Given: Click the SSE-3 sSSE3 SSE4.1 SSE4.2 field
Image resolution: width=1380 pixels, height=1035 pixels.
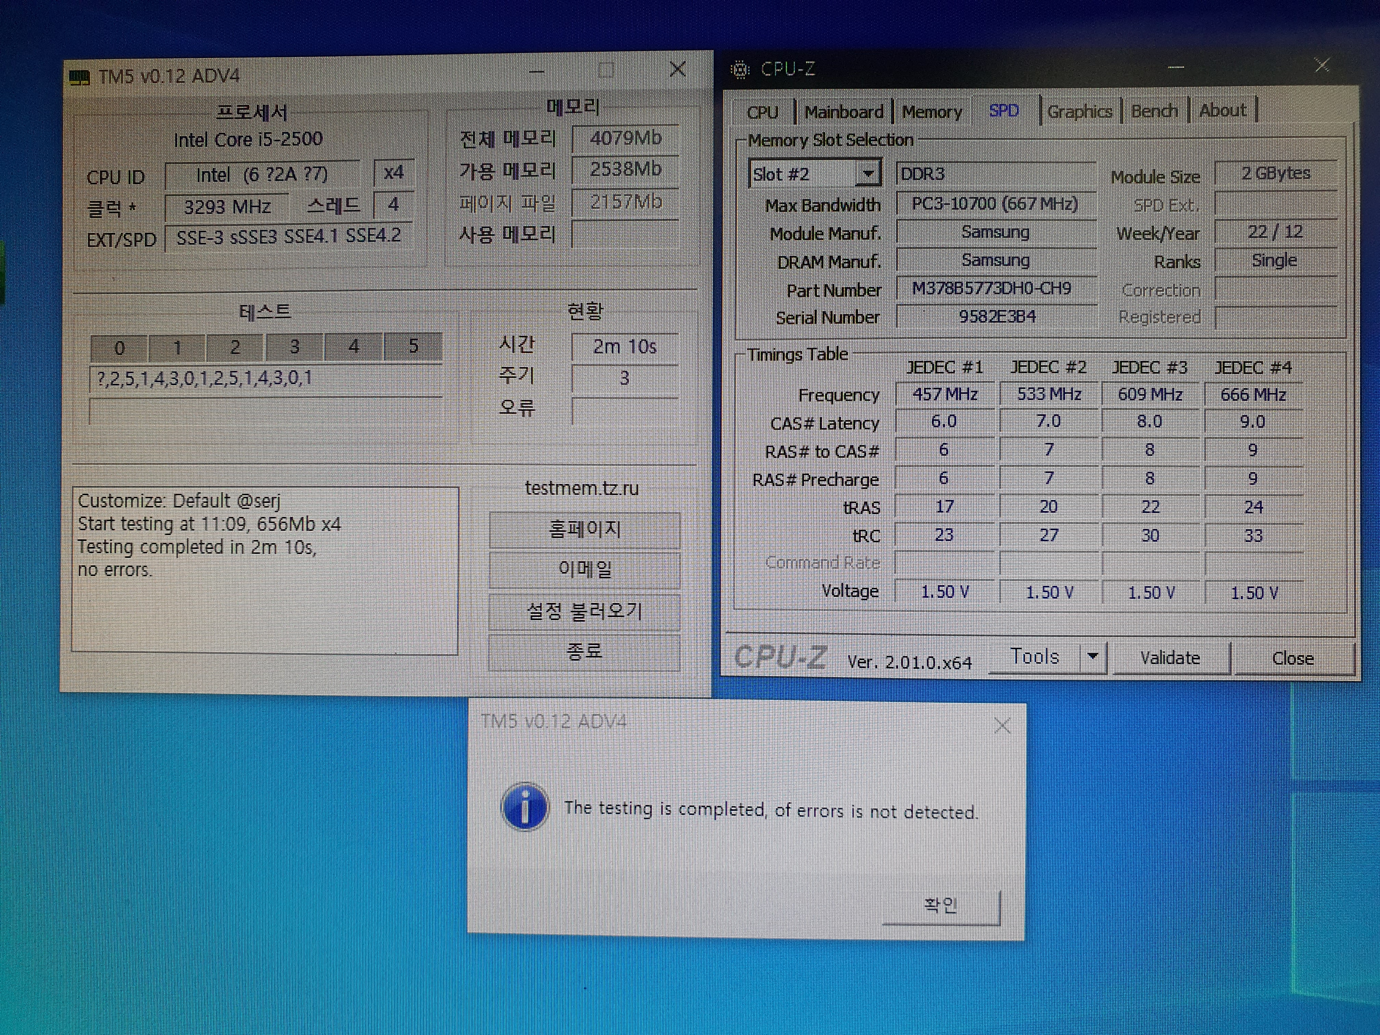Looking at the screenshot, I should coord(288,237).
